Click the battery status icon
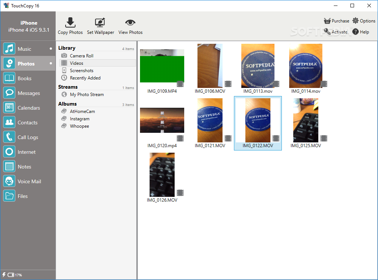This screenshot has height=280, width=378. click(11, 275)
